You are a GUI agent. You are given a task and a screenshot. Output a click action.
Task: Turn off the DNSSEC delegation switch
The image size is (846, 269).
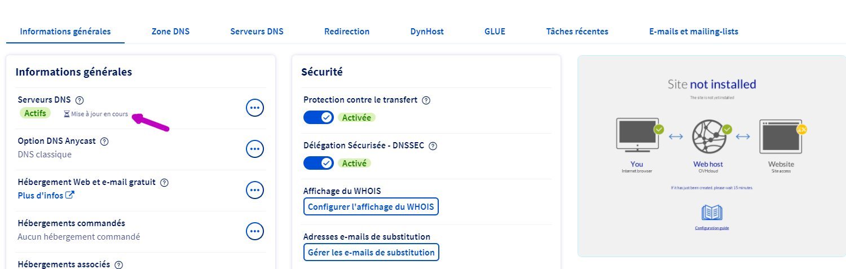coord(319,163)
